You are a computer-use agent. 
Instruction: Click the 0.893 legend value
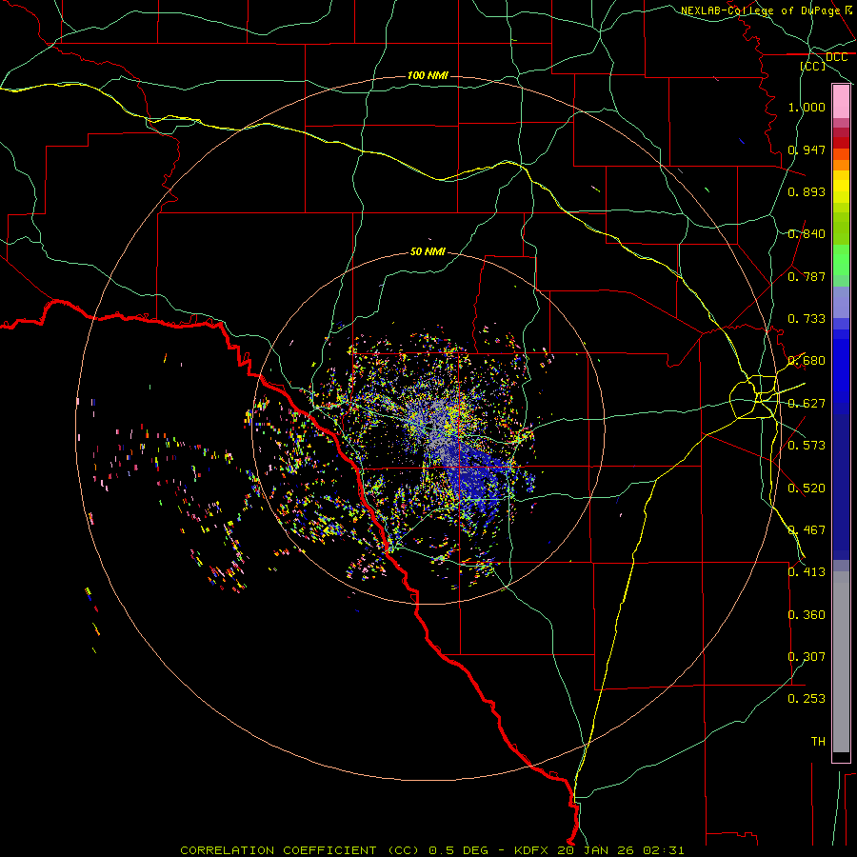click(807, 191)
